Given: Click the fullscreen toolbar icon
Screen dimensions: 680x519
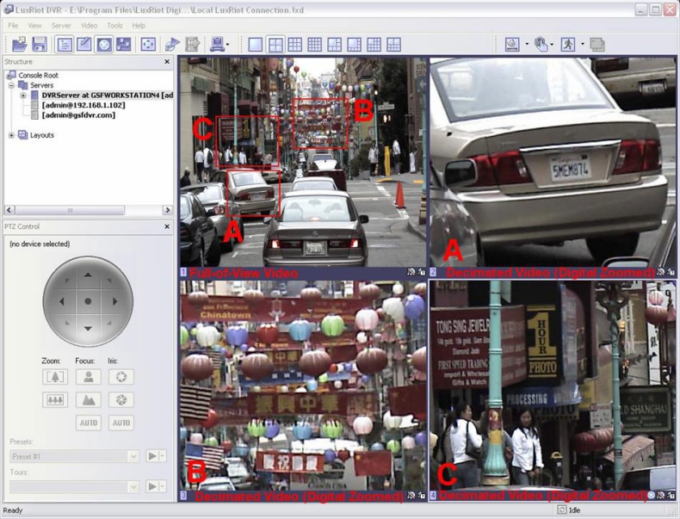Looking at the screenshot, I should 148,44.
